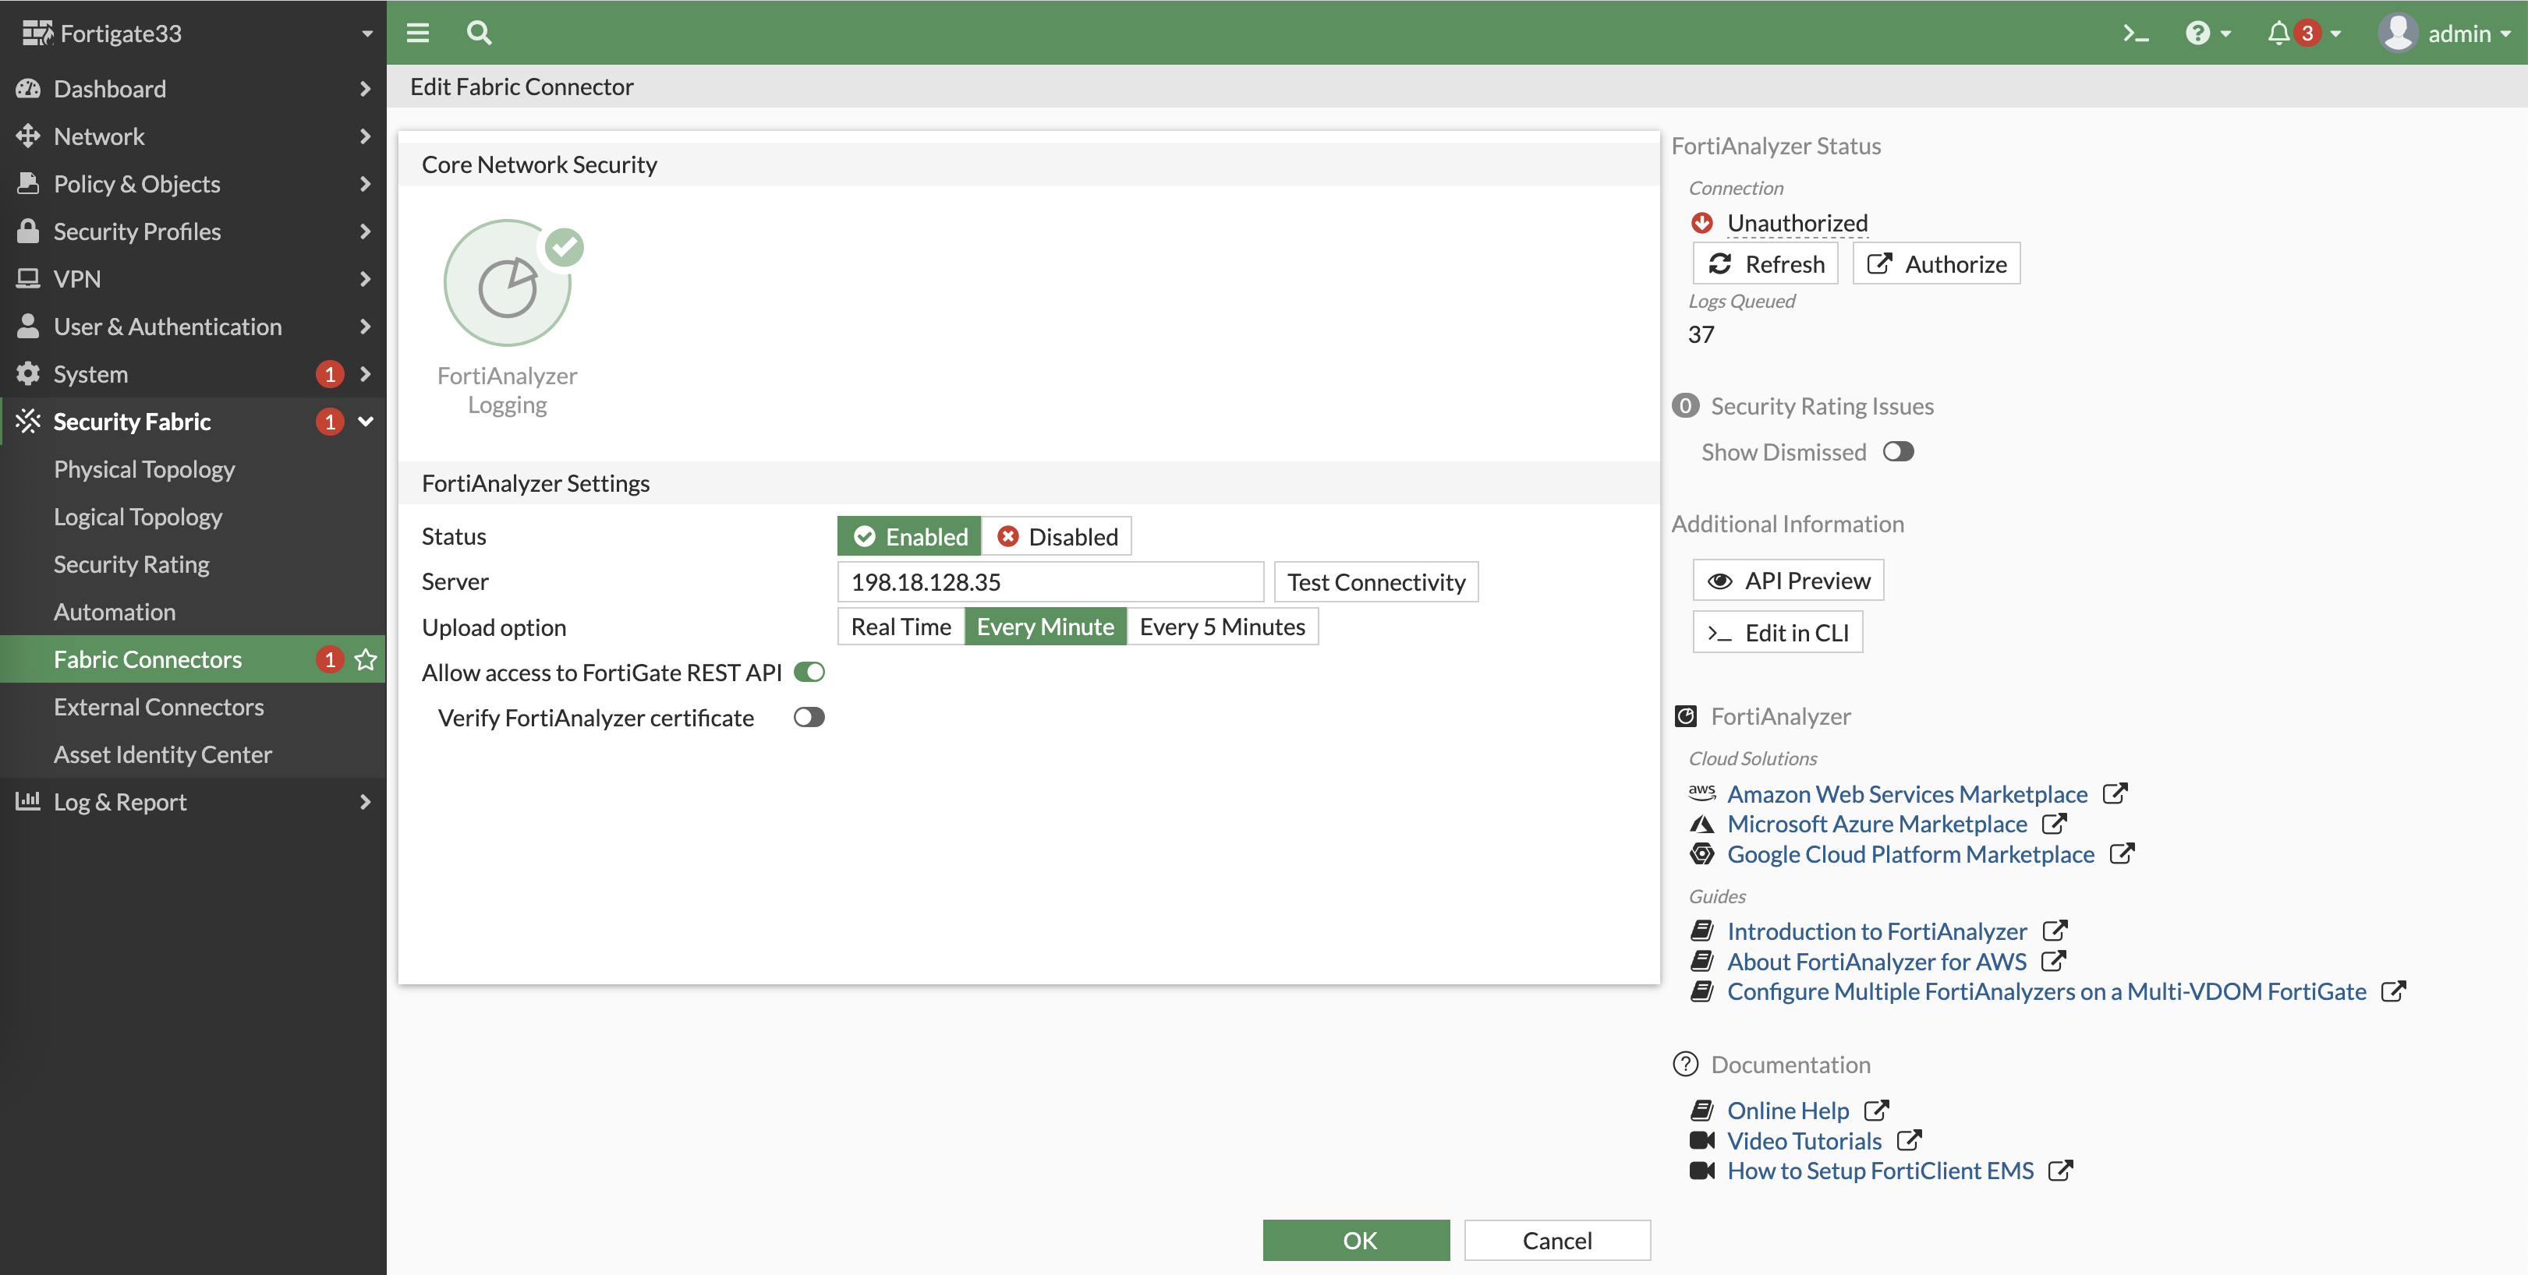2528x1275 pixels.
Task: Open the Fortigate33 device dropdown
Action: tap(193, 34)
